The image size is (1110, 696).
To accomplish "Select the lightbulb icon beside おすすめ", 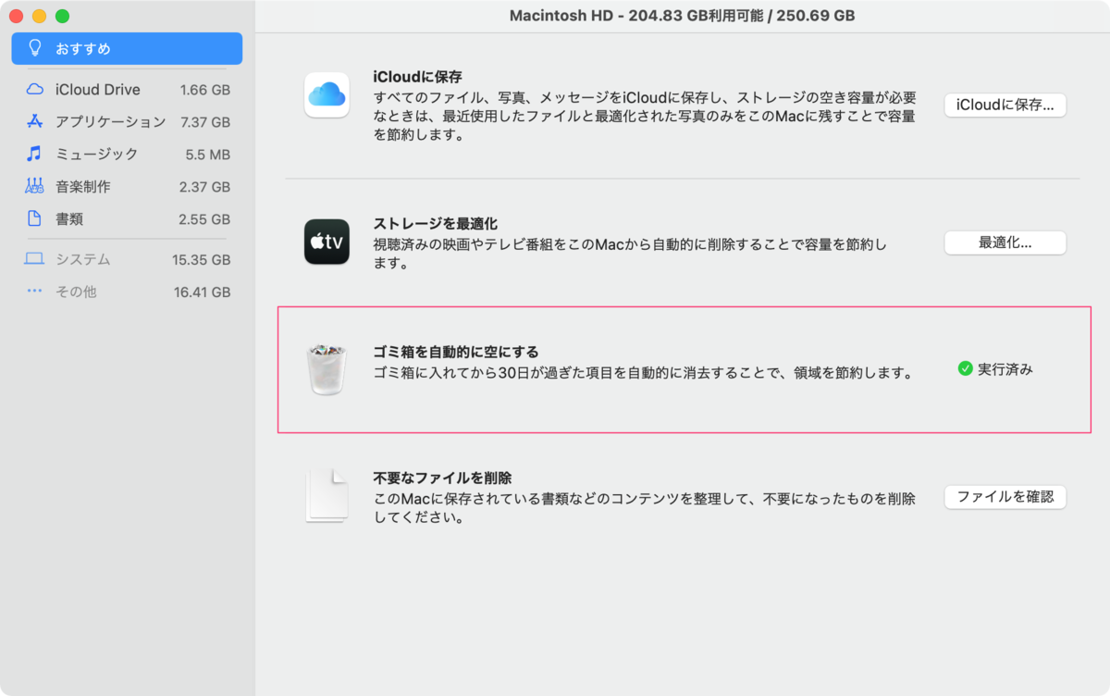I will pos(35,48).
